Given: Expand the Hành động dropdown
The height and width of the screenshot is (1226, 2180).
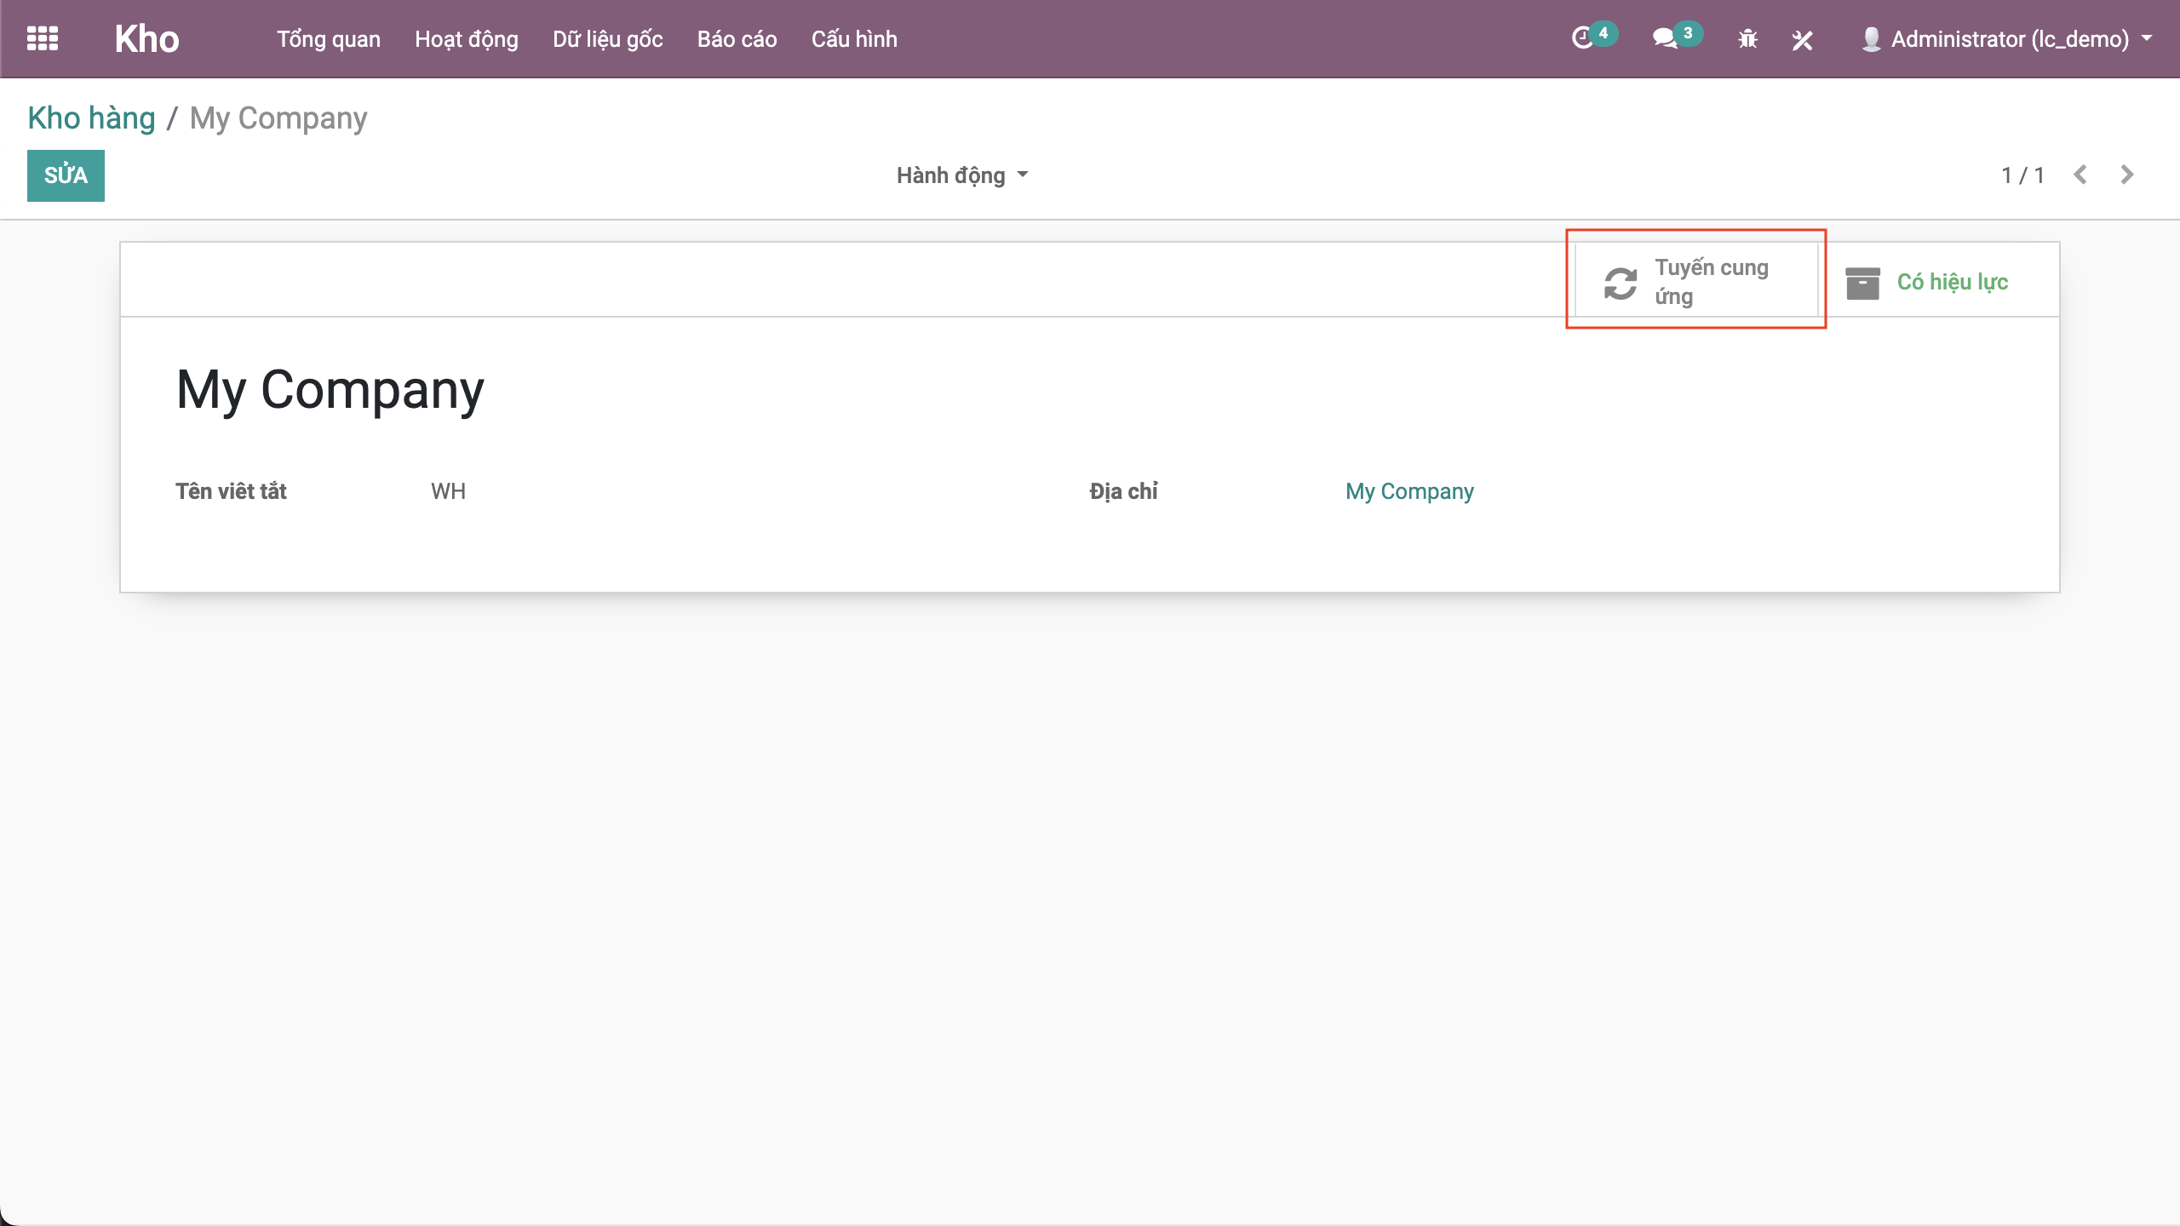Looking at the screenshot, I should point(962,175).
